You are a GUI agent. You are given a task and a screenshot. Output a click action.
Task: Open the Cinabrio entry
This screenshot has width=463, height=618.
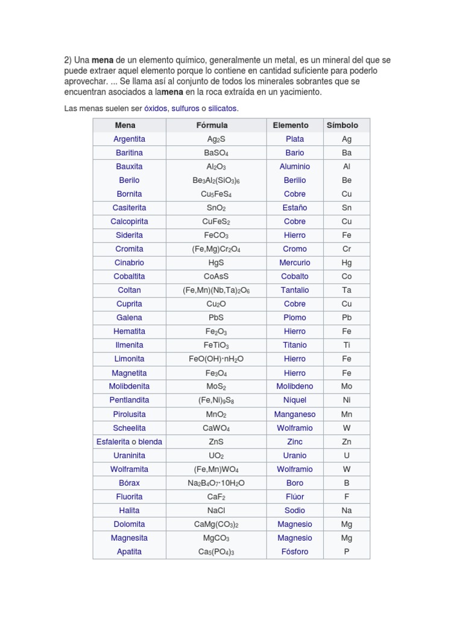coord(129,263)
